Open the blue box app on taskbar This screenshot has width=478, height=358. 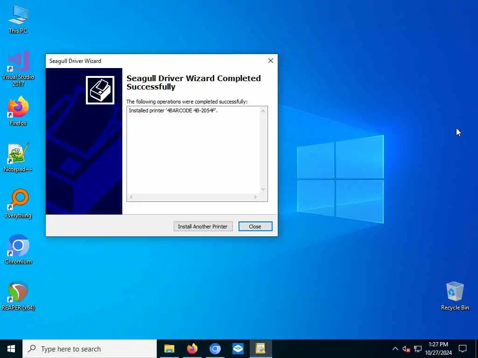[238, 349]
